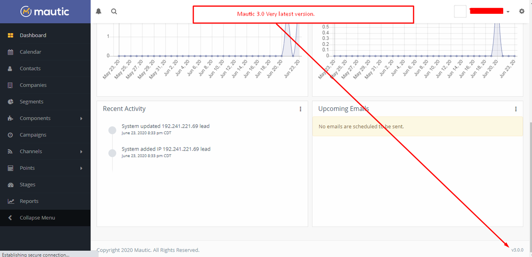Open the notifications bell icon
This screenshot has height=257, width=532.
point(98,12)
